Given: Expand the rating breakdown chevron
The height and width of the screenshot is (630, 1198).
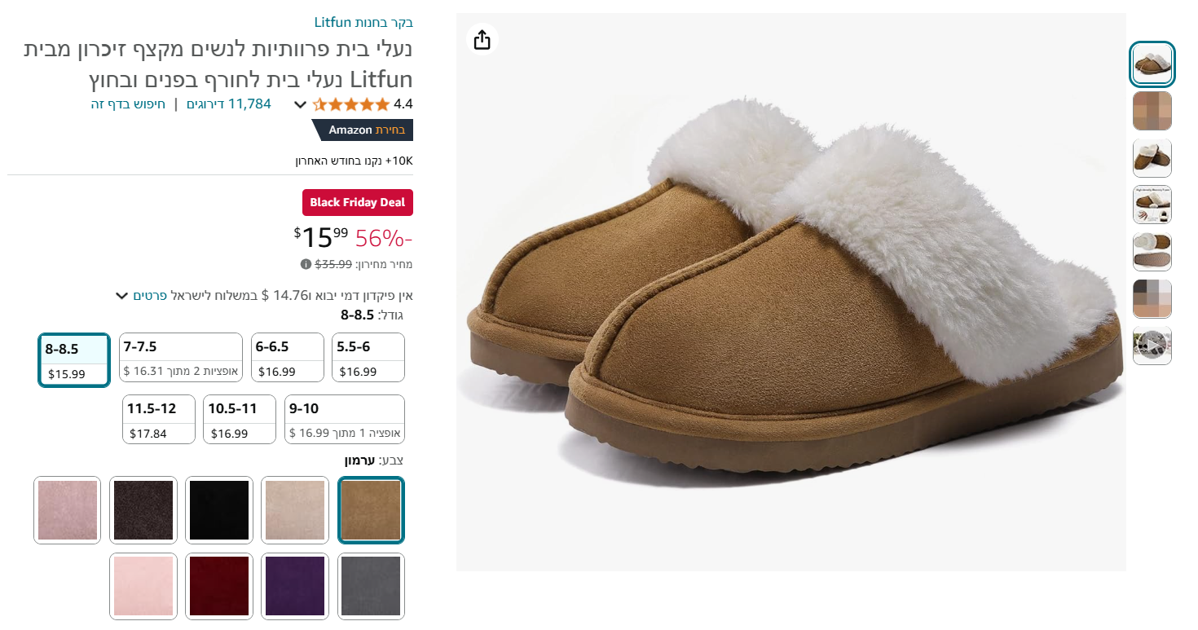Looking at the screenshot, I should 300,104.
